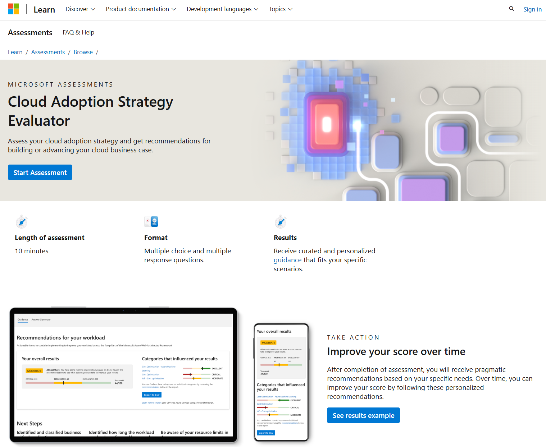Screen dimensions: 546x447
Task: Select the multiple choice Format icon
Action: pyautogui.click(x=151, y=222)
